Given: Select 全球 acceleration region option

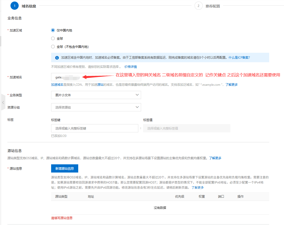Looking at the screenshot, I should pyautogui.click(x=53, y=38).
